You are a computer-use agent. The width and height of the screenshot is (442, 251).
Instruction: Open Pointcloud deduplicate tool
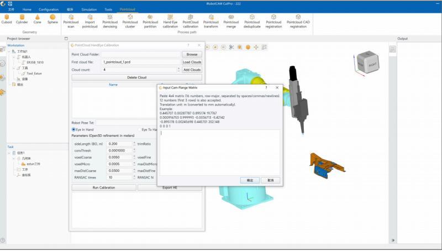coord(252,22)
